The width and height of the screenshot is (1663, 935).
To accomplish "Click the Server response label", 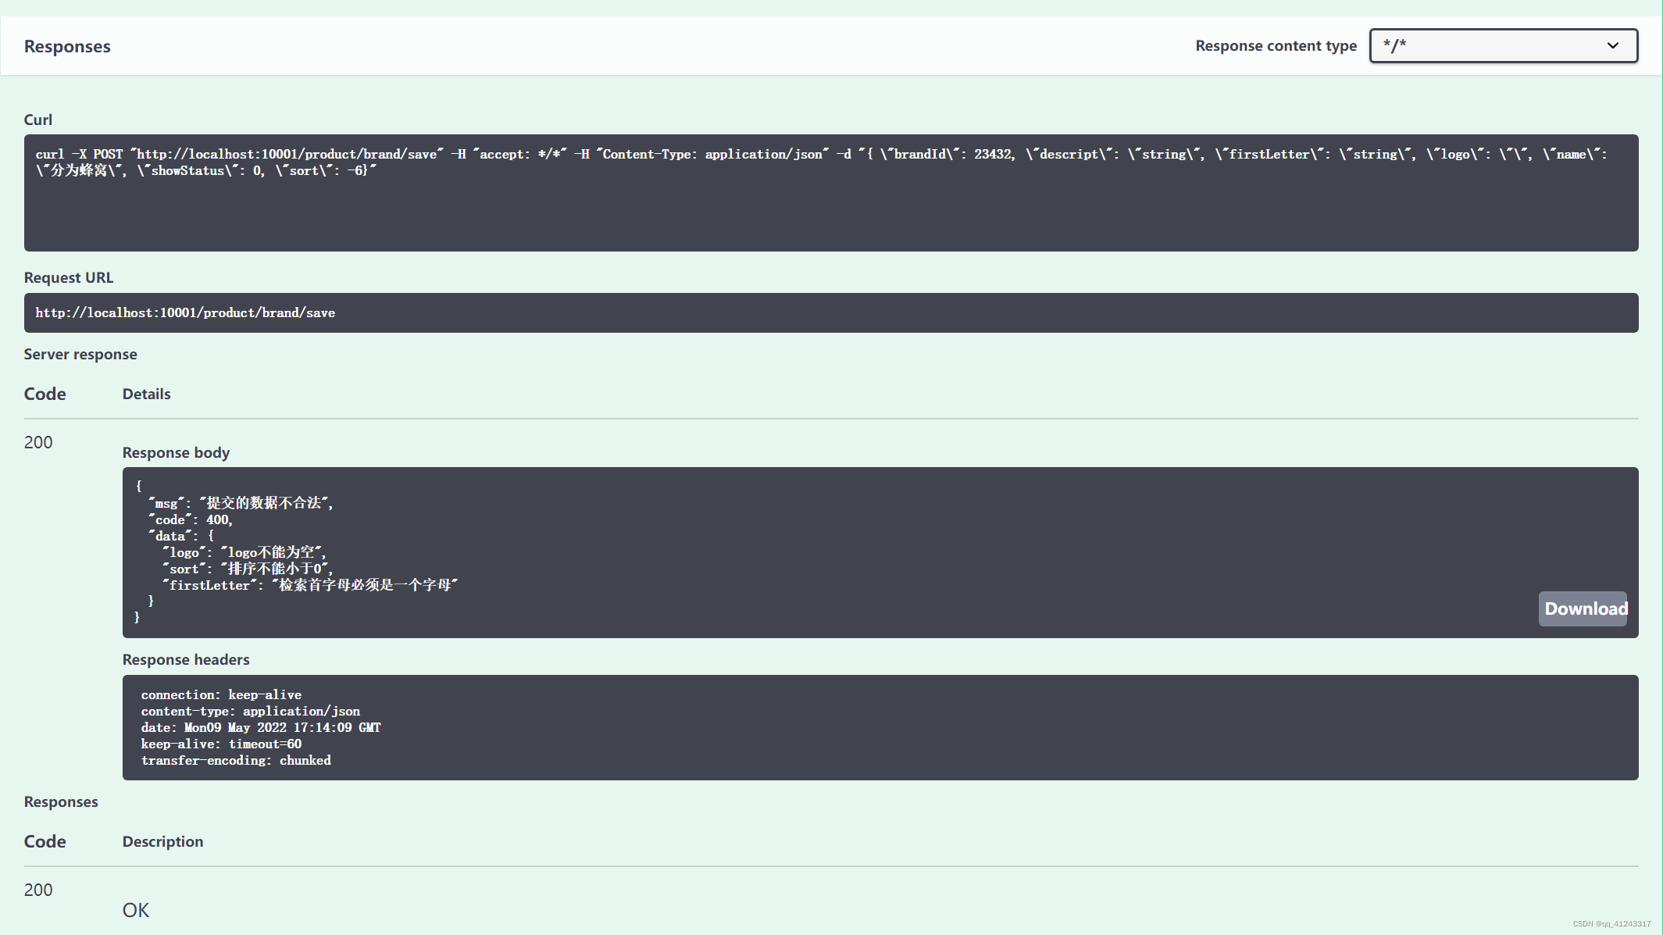I will click(x=80, y=354).
